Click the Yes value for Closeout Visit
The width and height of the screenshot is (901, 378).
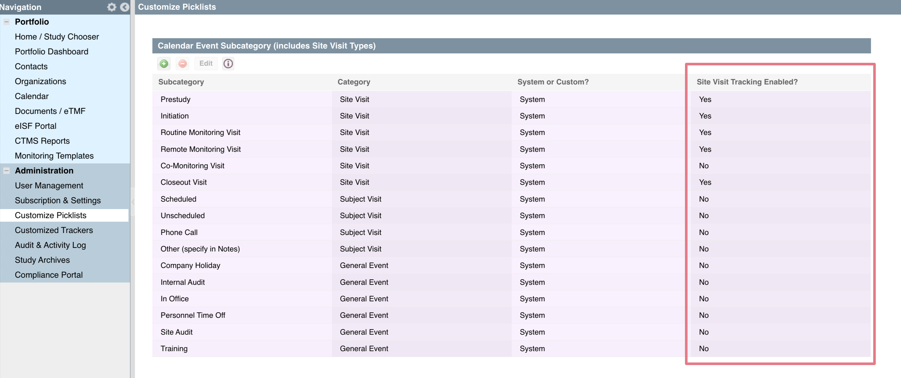(x=705, y=182)
